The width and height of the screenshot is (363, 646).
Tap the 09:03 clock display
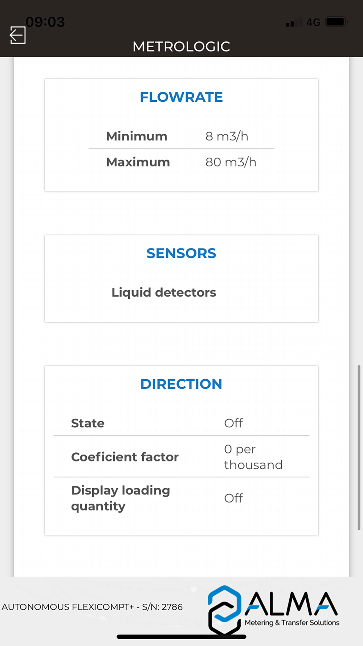tap(45, 22)
